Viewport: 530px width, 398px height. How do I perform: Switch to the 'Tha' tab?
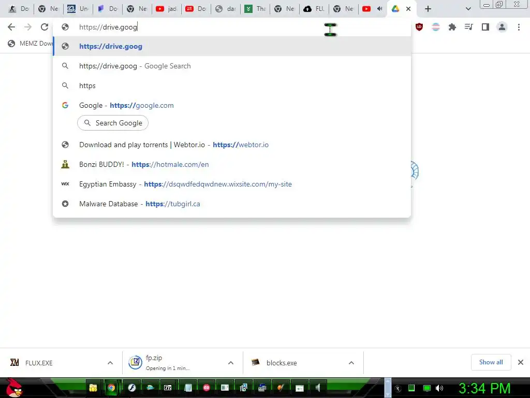coord(255,9)
